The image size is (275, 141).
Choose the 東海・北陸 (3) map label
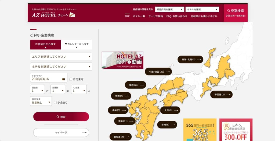click(190, 60)
